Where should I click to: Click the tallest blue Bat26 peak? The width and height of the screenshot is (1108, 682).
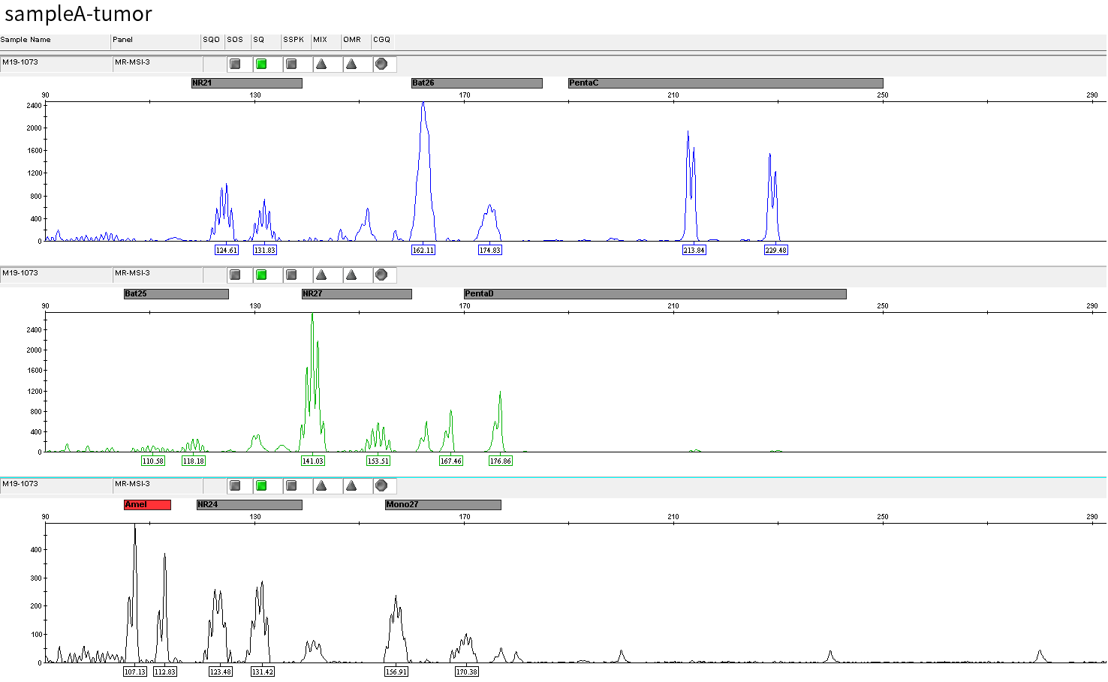(423, 173)
